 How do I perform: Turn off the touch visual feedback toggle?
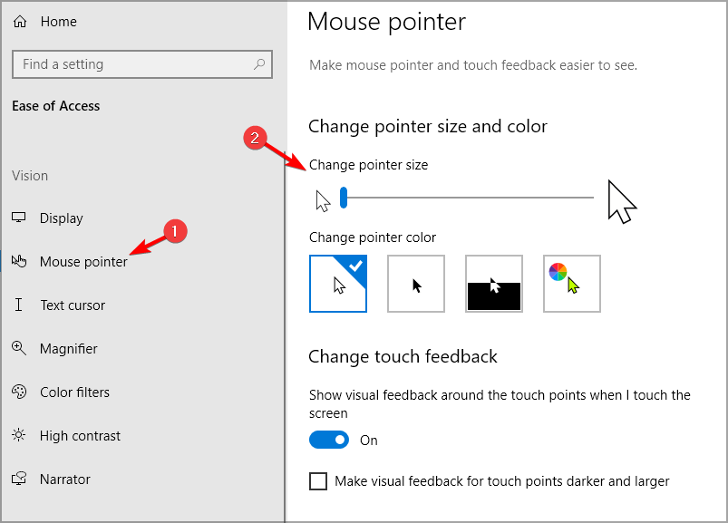329,440
